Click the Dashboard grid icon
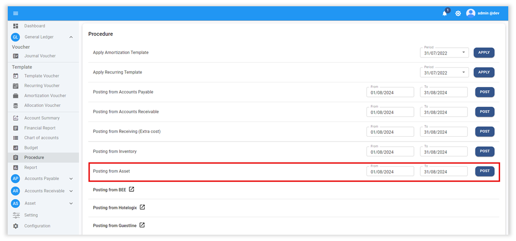This screenshot has height=241, width=516. point(15,26)
